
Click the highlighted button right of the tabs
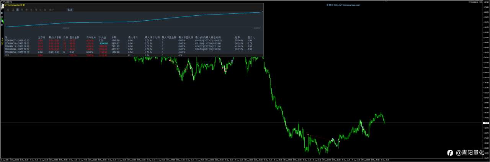(70, 10)
